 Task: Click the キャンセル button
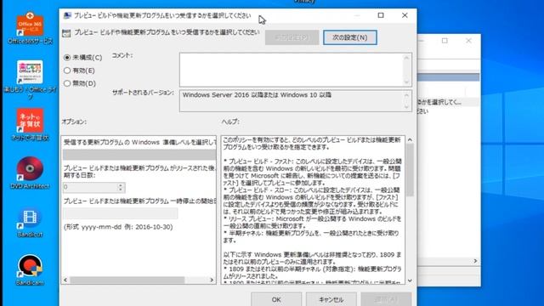(331, 299)
